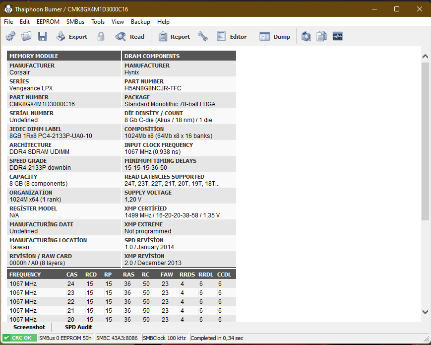Click the Standard Monolithic 78-ball FBGA package value
This screenshot has width=431, height=345.
click(170, 104)
